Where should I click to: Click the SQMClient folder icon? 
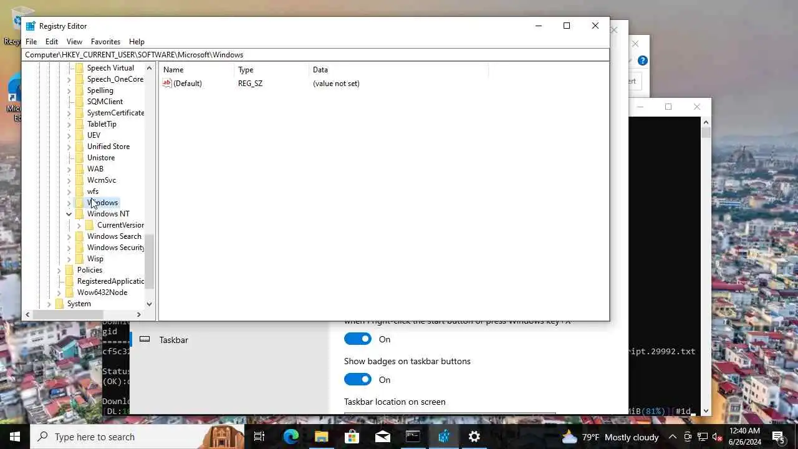[x=79, y=102]
